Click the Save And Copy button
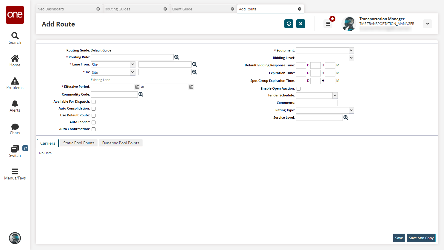 point(421,238)
